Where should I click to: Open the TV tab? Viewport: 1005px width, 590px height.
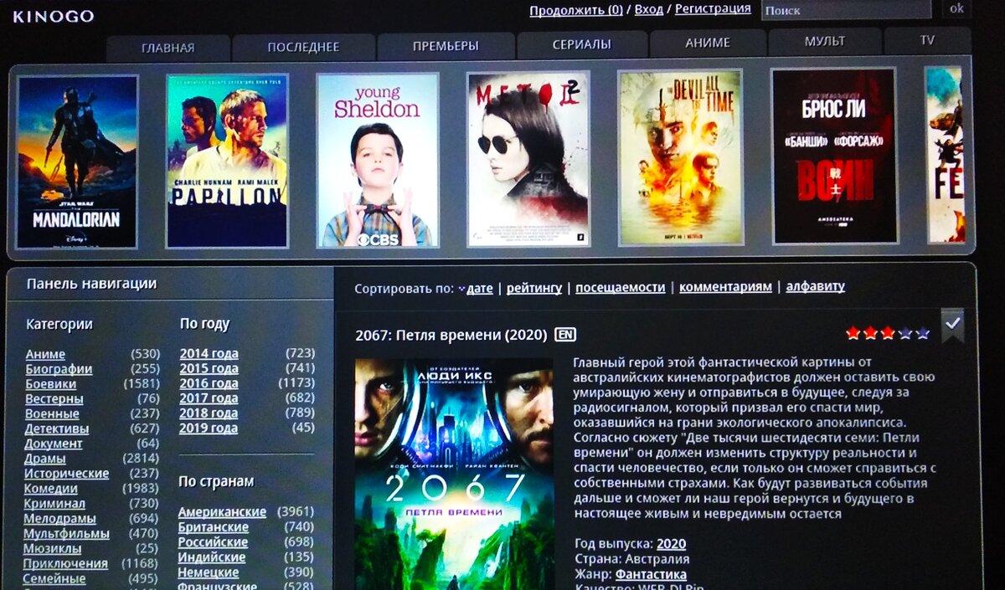(927, 40)
